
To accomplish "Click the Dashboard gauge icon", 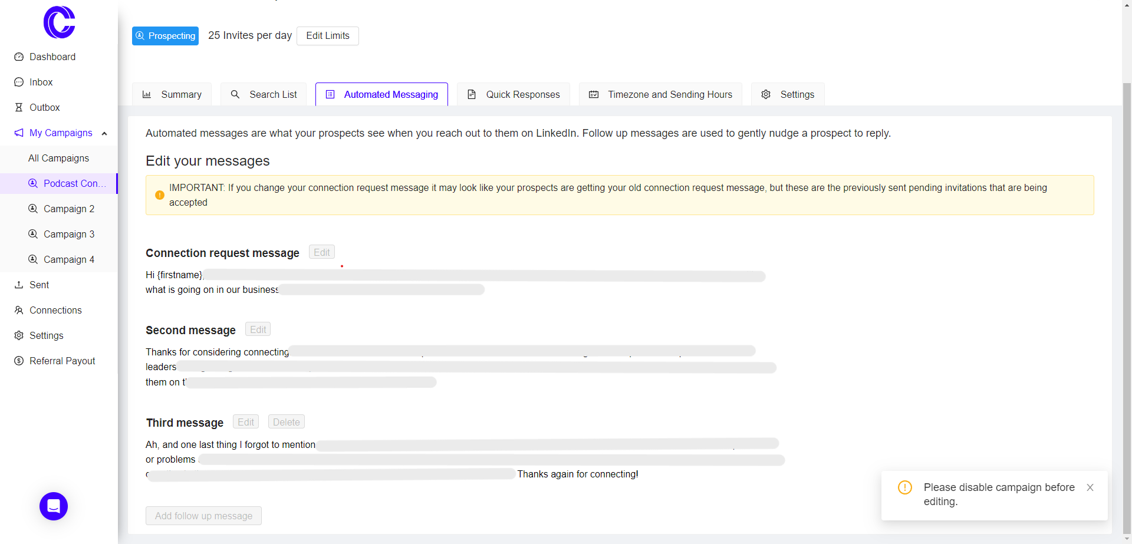I will coord(19,57).
